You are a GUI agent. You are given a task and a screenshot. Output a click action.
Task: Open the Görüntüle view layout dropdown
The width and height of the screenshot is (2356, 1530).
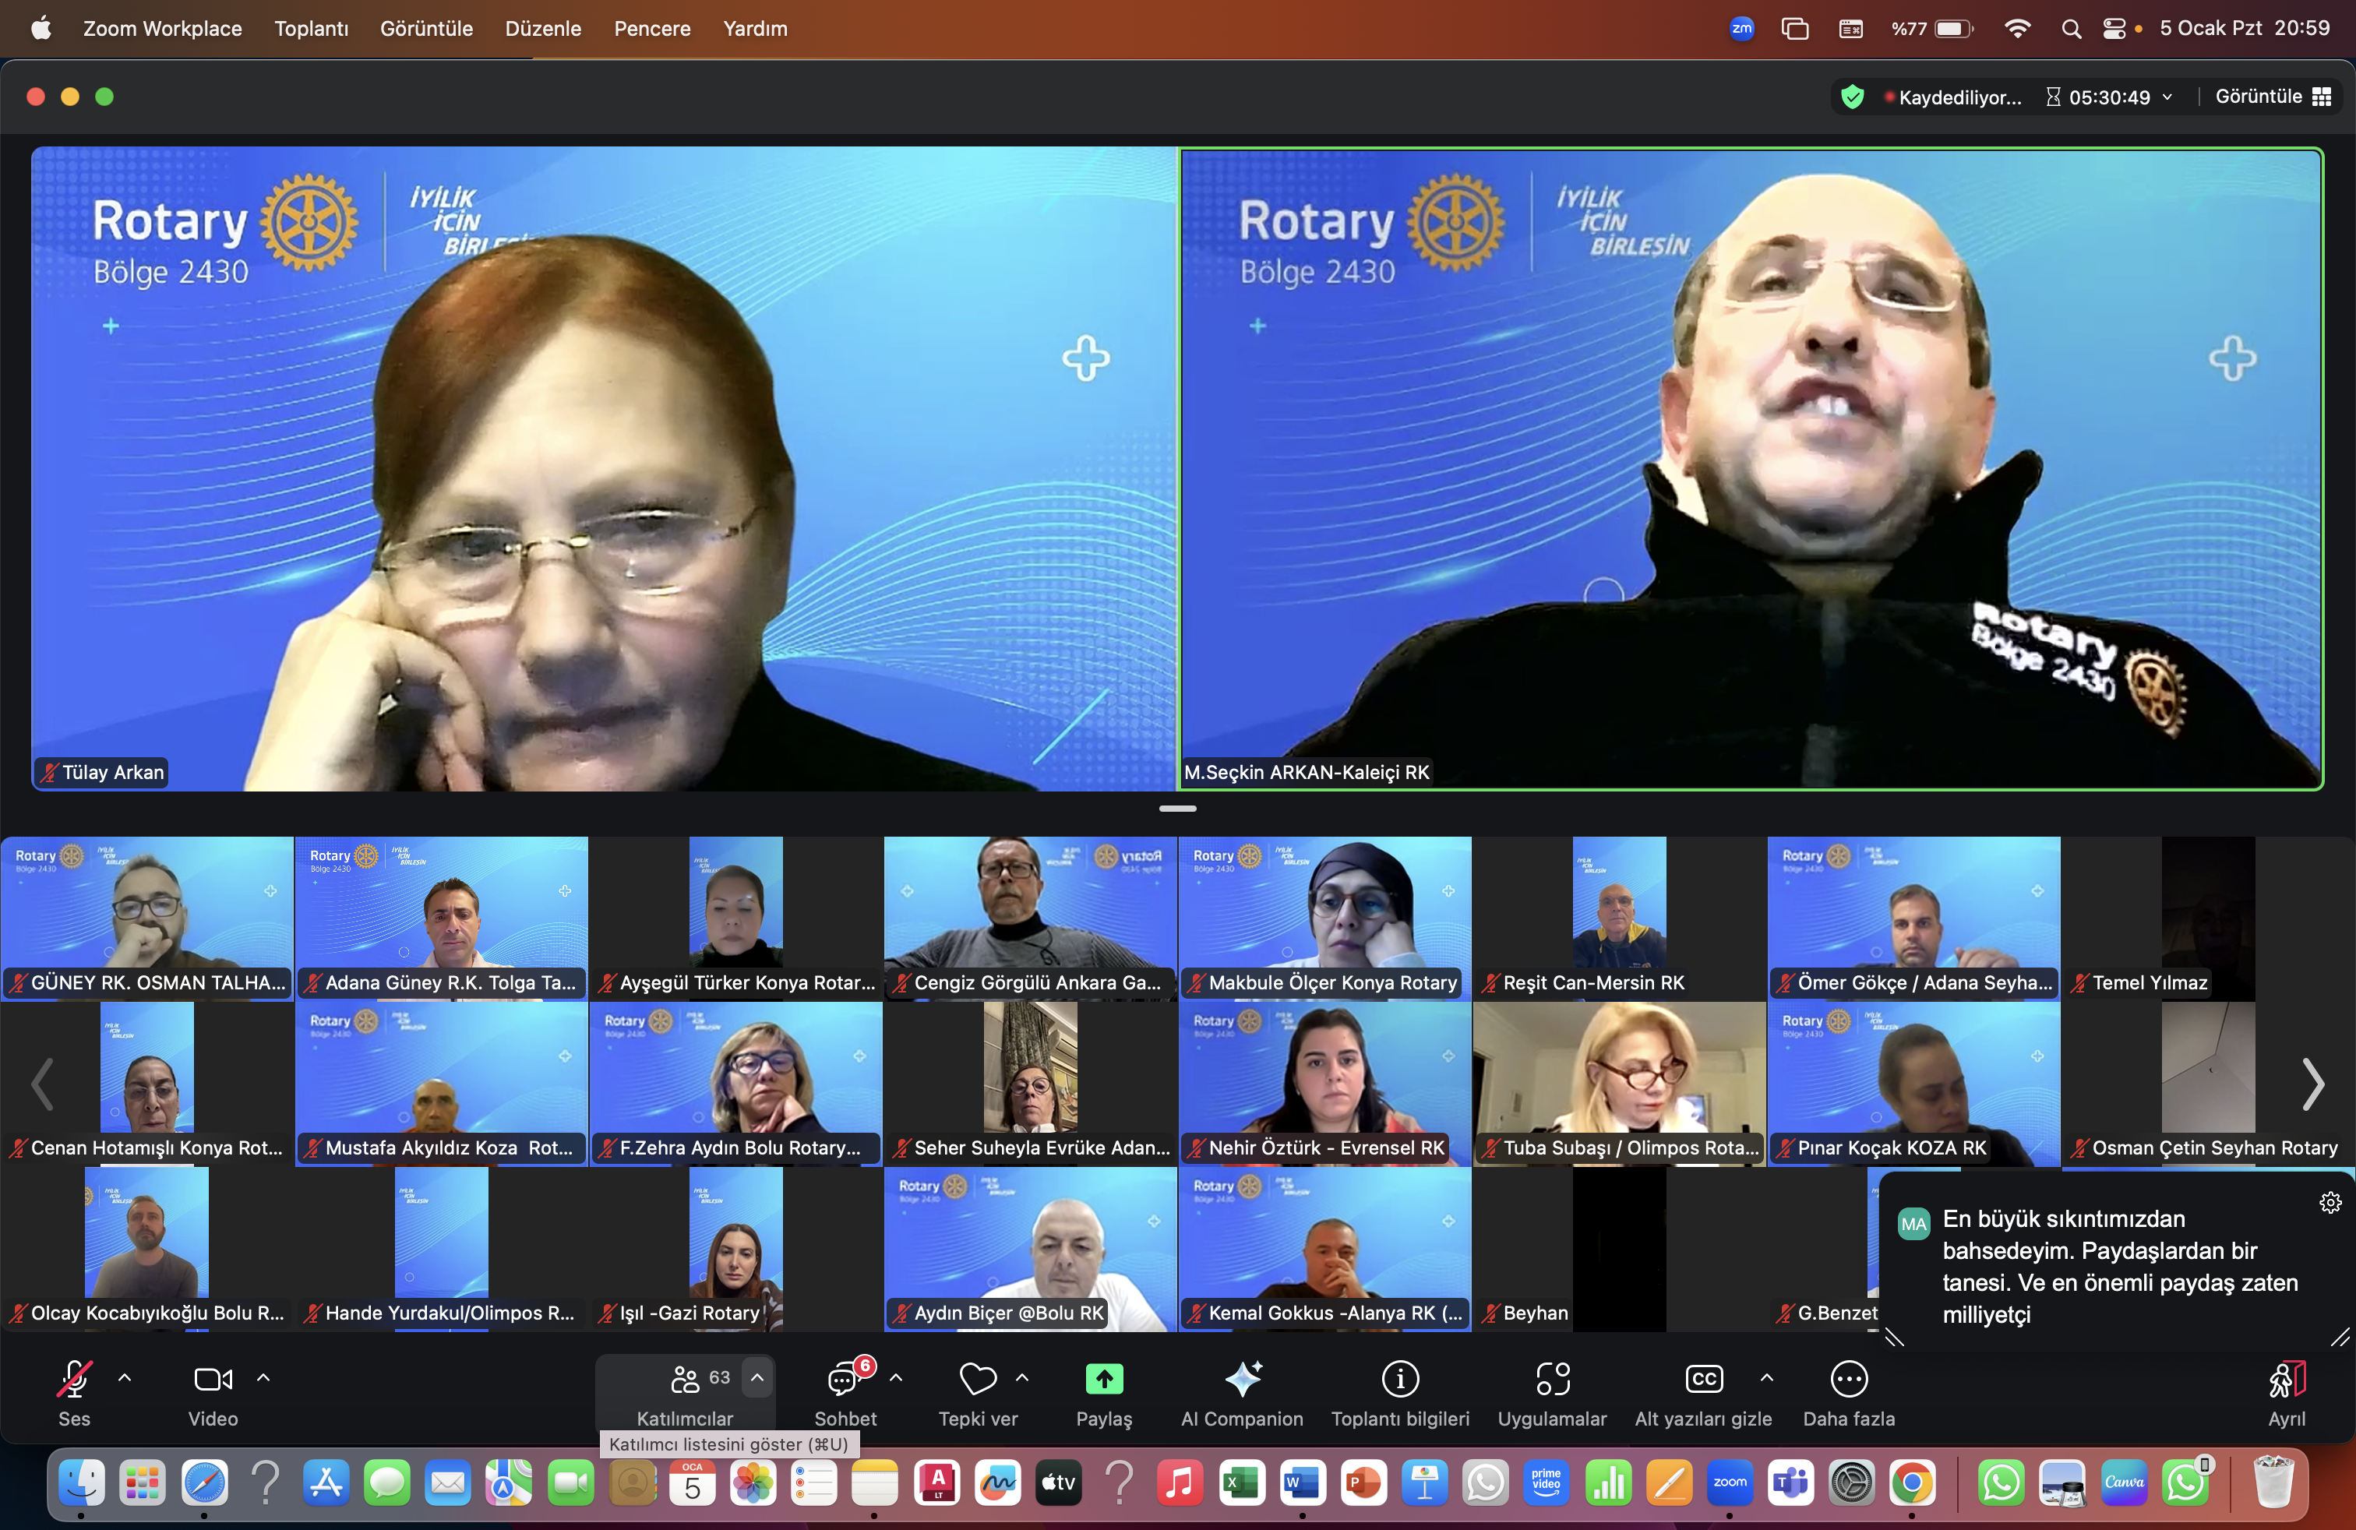tap(2272, 97)
